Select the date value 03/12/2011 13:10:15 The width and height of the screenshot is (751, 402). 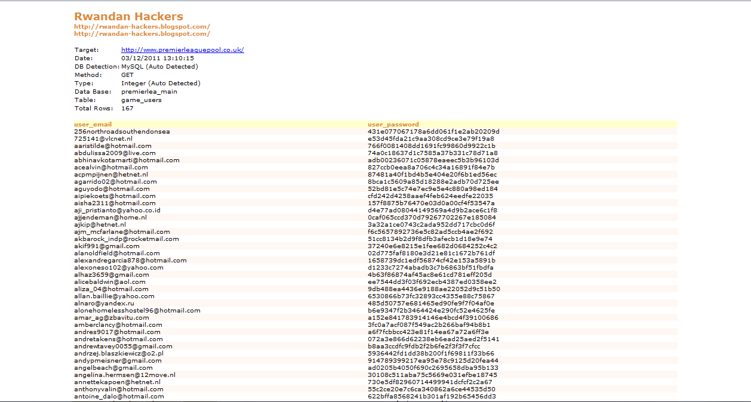pyautogui.click(x=158, y=58)
